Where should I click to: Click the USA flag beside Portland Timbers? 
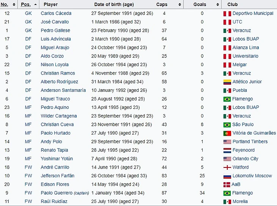227,142
